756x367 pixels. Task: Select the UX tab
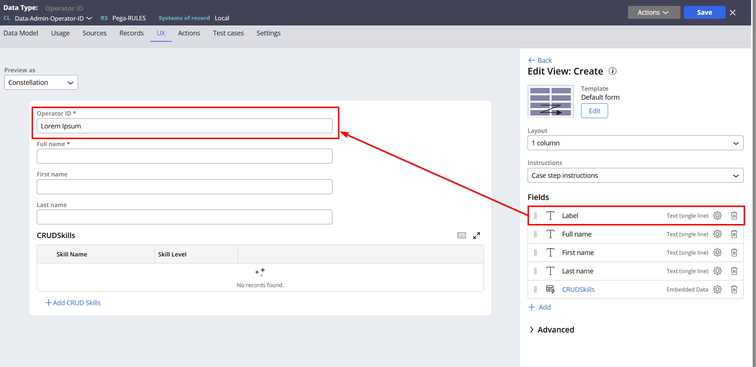pos(161,33)
